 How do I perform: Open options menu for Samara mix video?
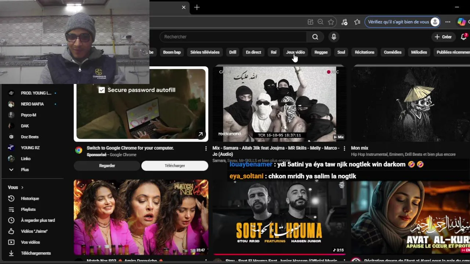pyautogui.click(x=344, y=148)
